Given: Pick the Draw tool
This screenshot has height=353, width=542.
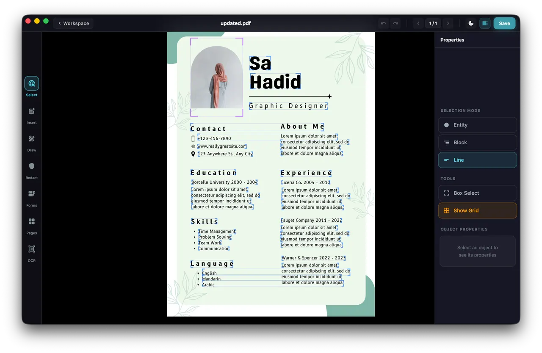Looking at the screenshot, I should (32, 142).
